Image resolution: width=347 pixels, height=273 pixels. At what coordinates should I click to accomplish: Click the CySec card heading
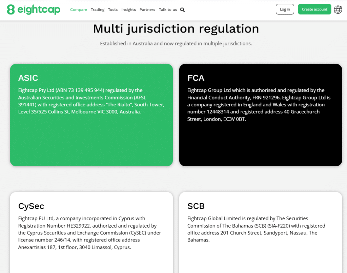click(31, 206)
